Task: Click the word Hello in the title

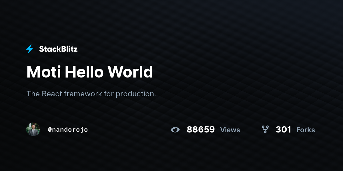Action: click(x=84, y=72)
